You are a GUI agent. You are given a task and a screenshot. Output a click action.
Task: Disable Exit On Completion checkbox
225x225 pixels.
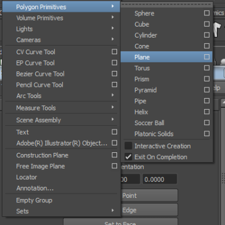pos(128,157)
